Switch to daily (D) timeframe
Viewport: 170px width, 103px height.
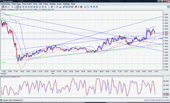pos(40,7)
